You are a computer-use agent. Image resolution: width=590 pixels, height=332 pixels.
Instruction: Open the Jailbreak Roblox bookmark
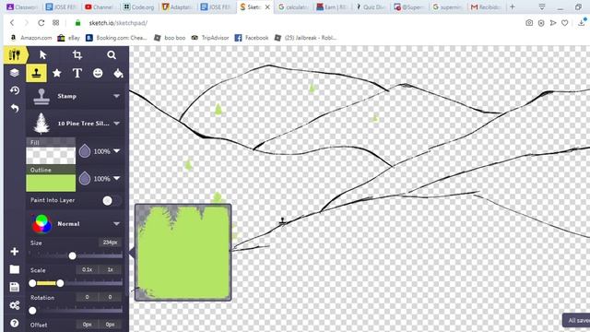click(305, 38)
